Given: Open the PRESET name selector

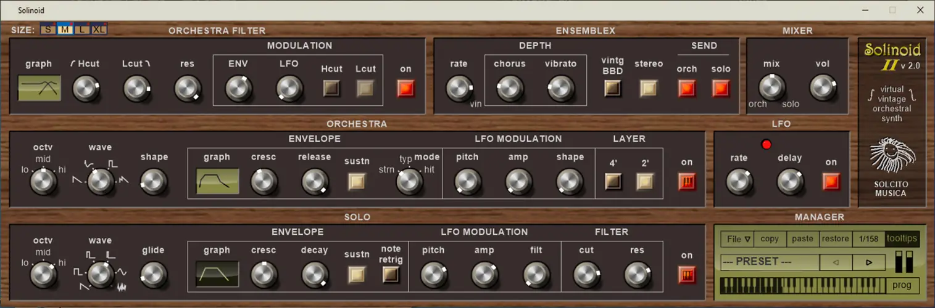Looking at the screenshot, I should point(769,262).
